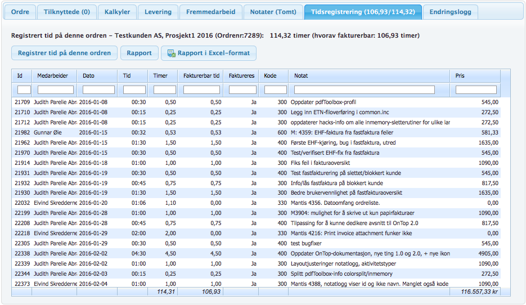Click Rapport i Excel-format button
This screenshot has height=305, width=526.
(x=209, y=53)
